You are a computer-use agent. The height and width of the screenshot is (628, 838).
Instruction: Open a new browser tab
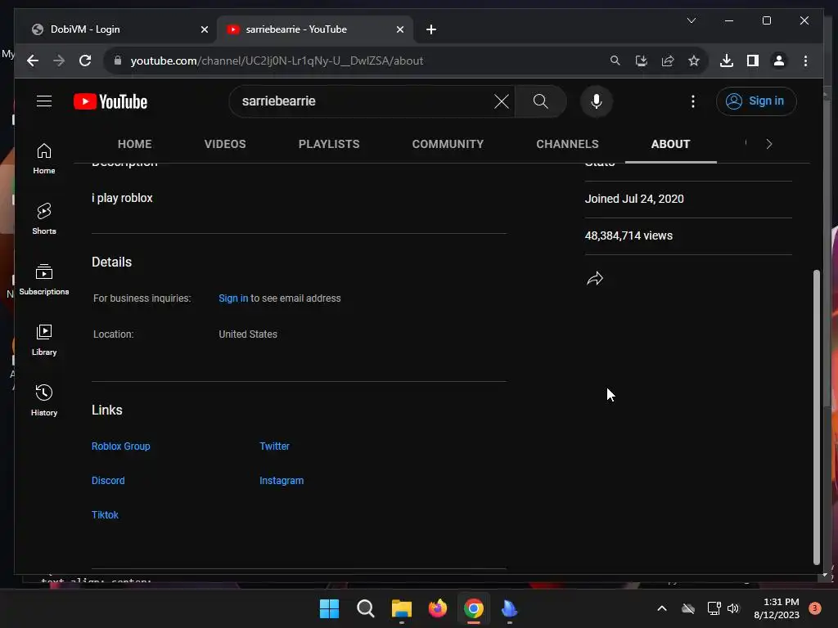click(x=431, y=30)
